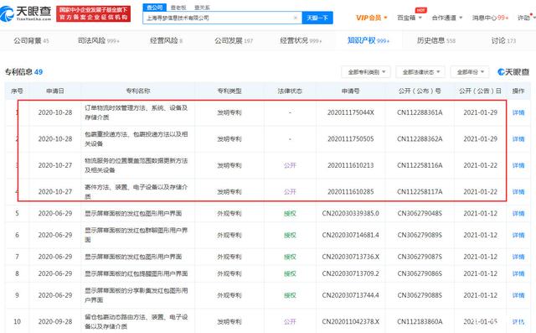Click the 专利信息 49 section heading
The height and width of the screenshot is (333, 536).
coord(23,72)
